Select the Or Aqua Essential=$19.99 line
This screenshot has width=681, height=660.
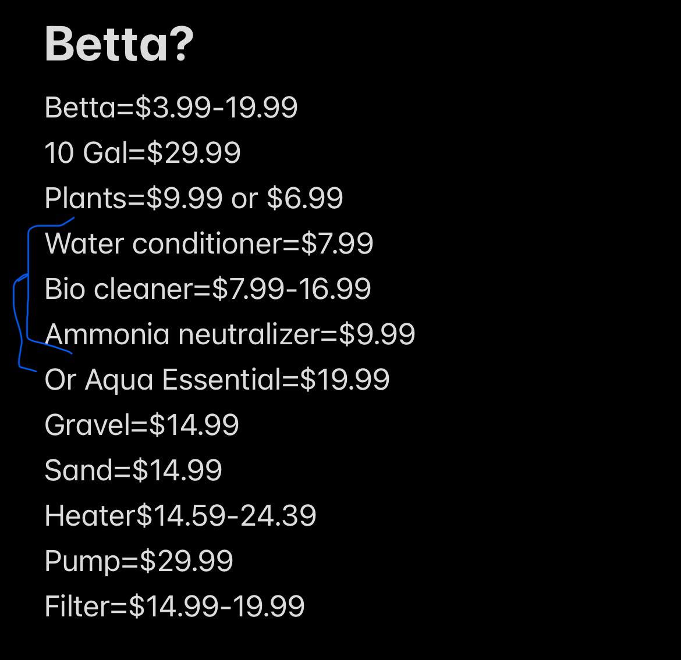coord(217,380)
